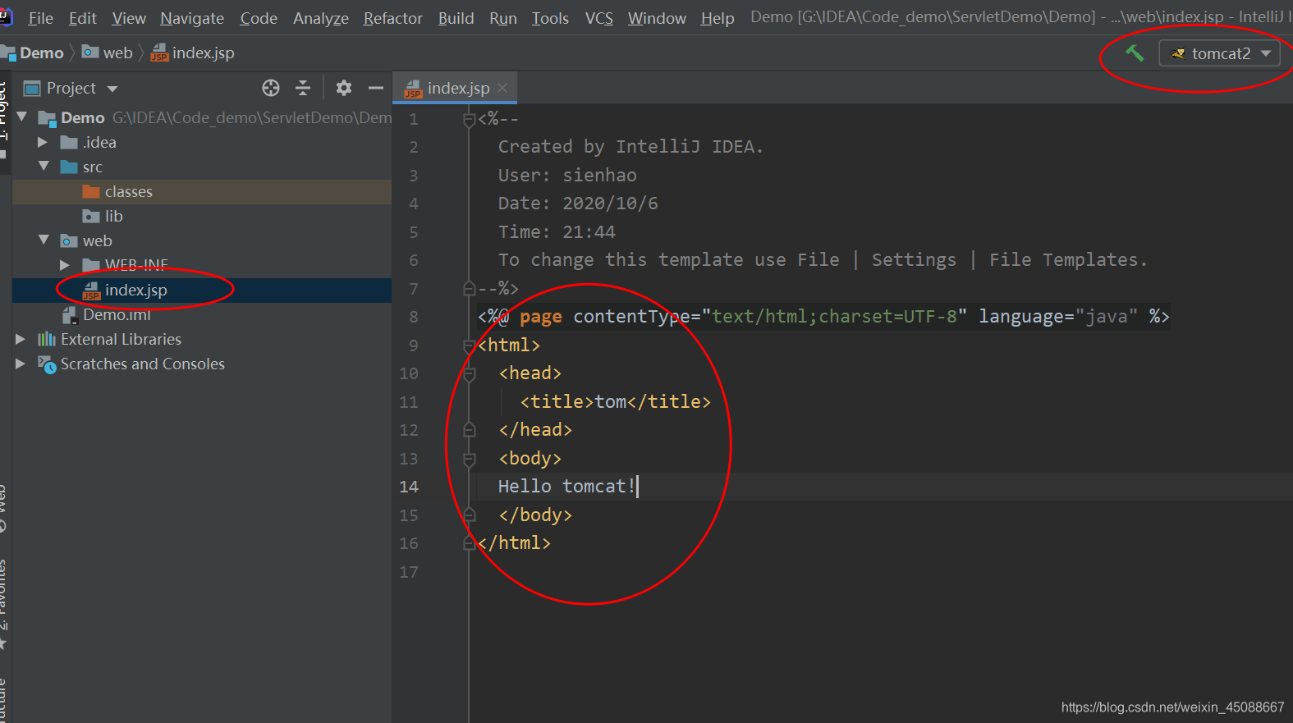Click line number 8 in the gutter
This screenshot has height=723, width=1293.
(x=414, y=317)
